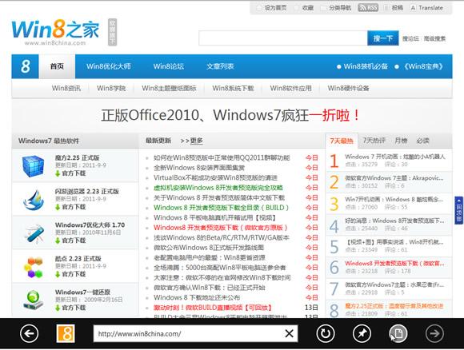Open green article 虚拟机安装Windows 8开发者预览版完全攻略
The height and width of the screenshot is (350, 464).
pos(218,188)
